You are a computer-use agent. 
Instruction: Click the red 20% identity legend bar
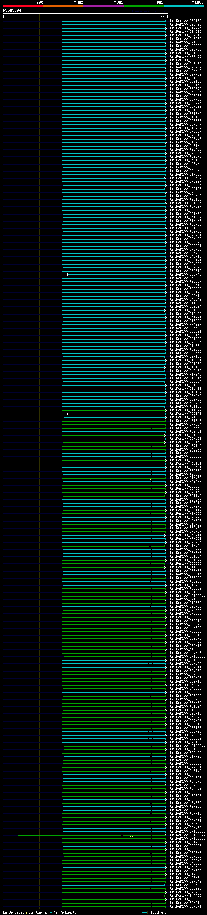pyautogui.click(x=23, y=6)
